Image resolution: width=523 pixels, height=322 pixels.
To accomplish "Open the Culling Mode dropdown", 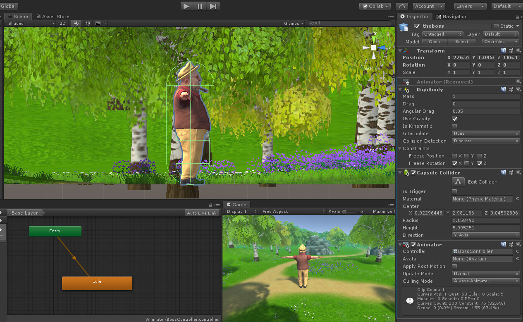I will click(x=485, y=281).
